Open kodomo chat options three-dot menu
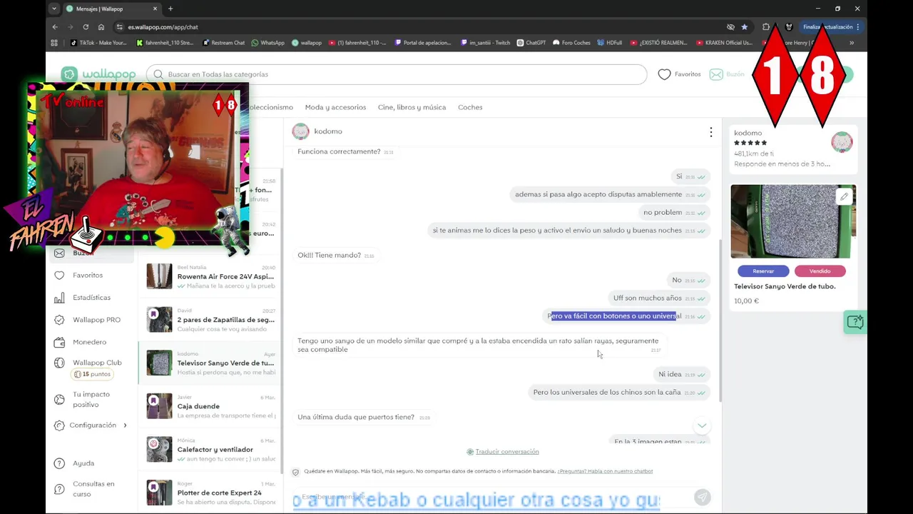The width and height of the screenshot is (913, 514). pos(710,132)
